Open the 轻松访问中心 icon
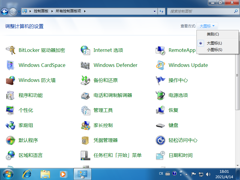 [160, 140]
